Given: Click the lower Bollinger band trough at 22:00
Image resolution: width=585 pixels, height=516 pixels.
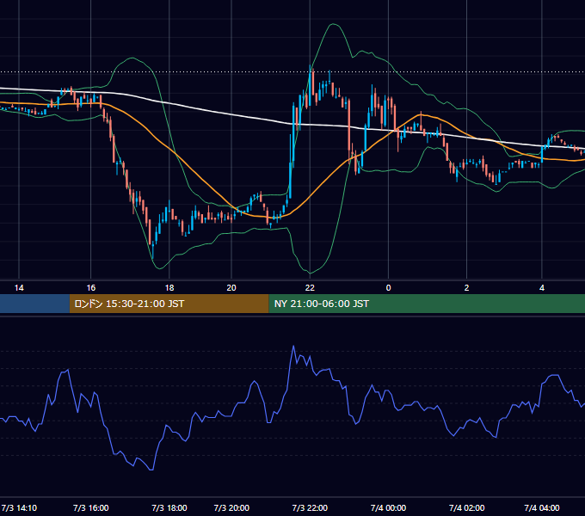Looking at the screenshot, I should tap(310, 273).
